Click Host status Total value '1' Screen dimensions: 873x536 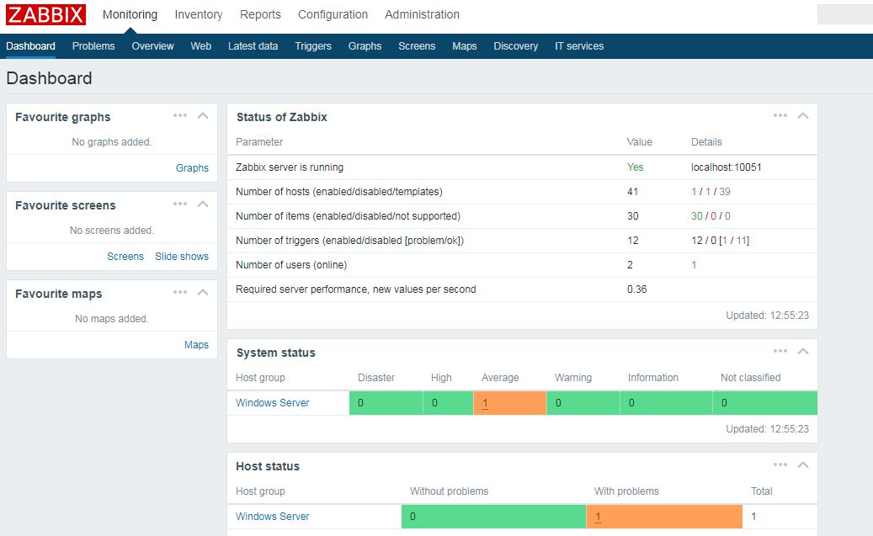pyautogui.click(x=753, y=517)
